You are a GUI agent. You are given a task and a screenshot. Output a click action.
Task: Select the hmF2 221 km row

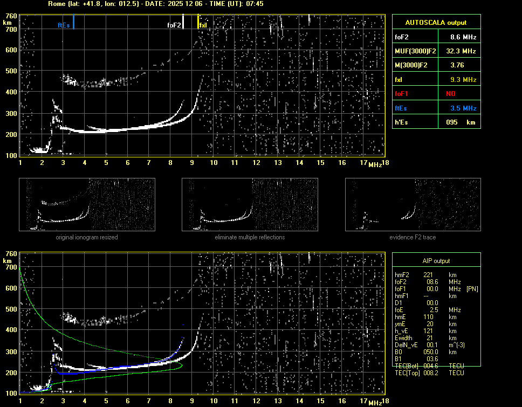[x=429, y=275]
